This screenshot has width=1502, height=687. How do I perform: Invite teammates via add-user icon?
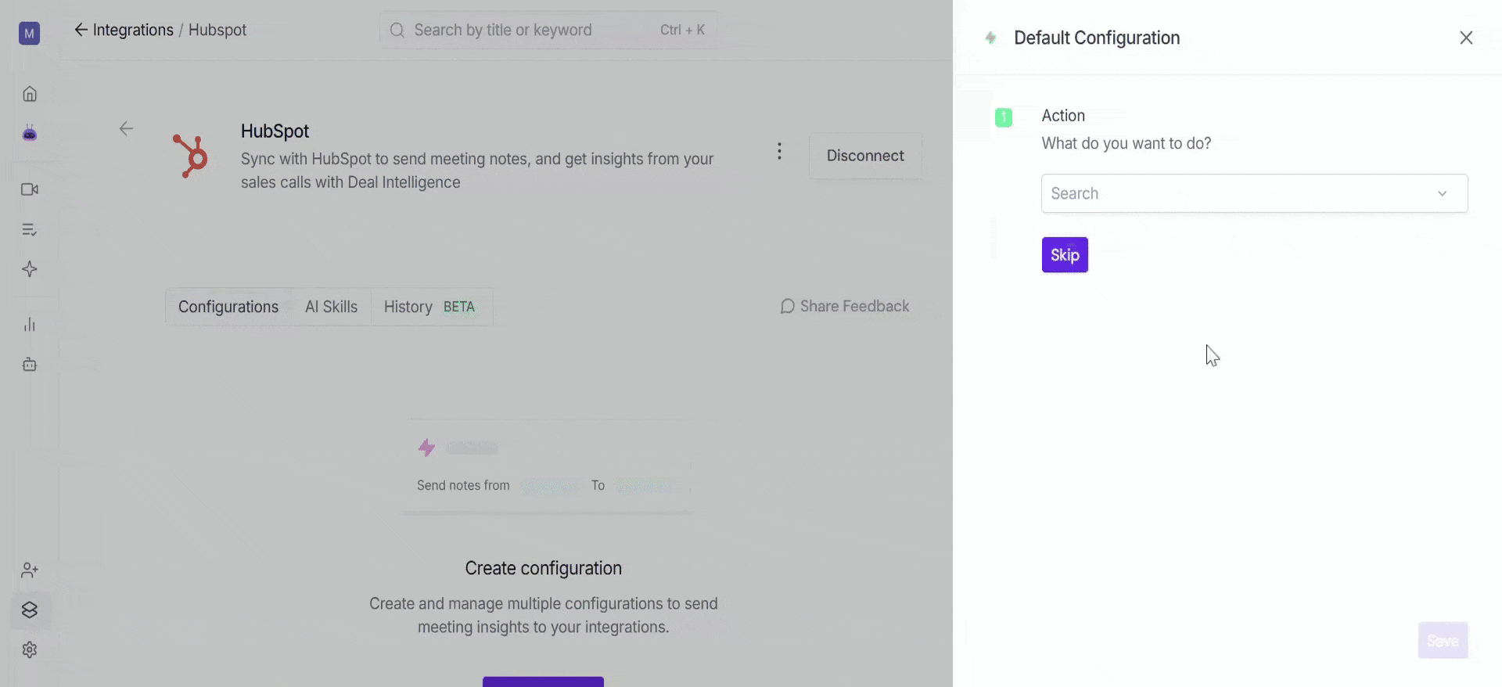point(30,570)
